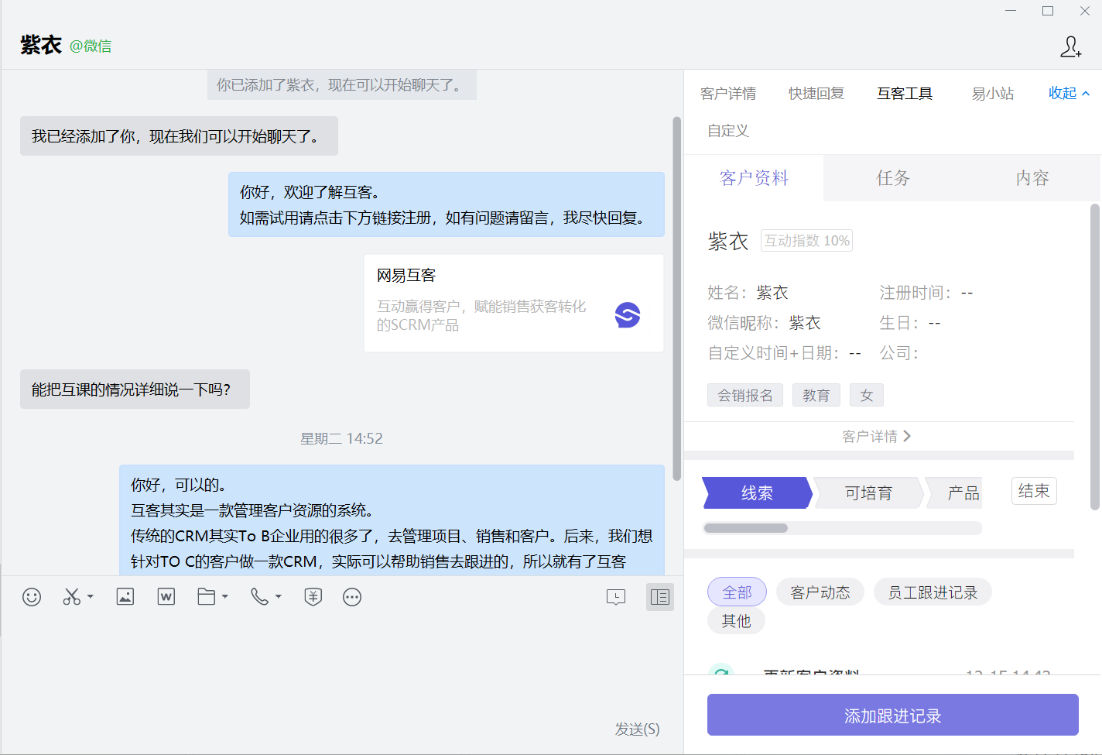Click the 互客 blue logo icon
This screenshot has height=755, width=1102.
[x=628, y=315]
